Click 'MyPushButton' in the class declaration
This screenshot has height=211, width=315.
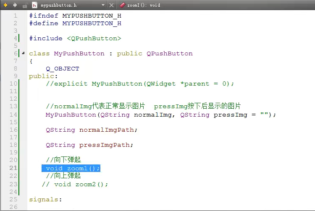[79, 54]
